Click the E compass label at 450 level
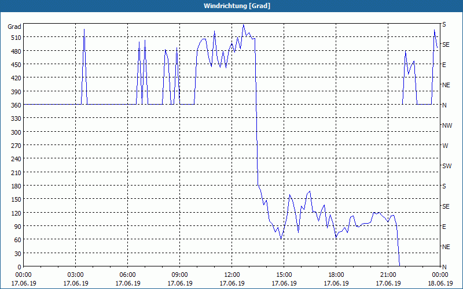Screen dimensions: 463x289 click(444, 65)
